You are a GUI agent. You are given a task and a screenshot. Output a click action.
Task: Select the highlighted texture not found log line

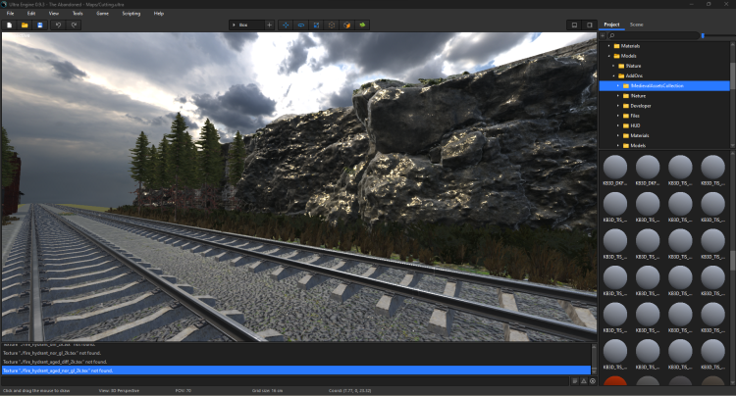coord(294,371)
